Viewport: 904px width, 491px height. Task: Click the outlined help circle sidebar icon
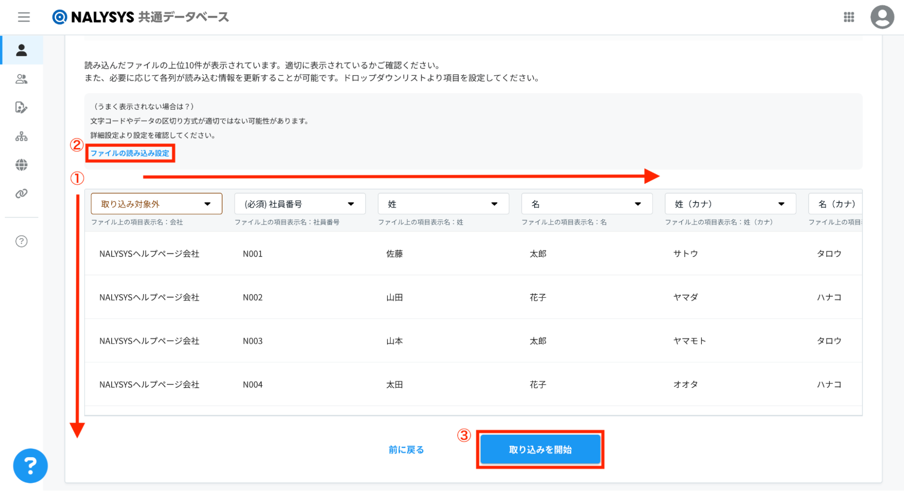(21, 241)
